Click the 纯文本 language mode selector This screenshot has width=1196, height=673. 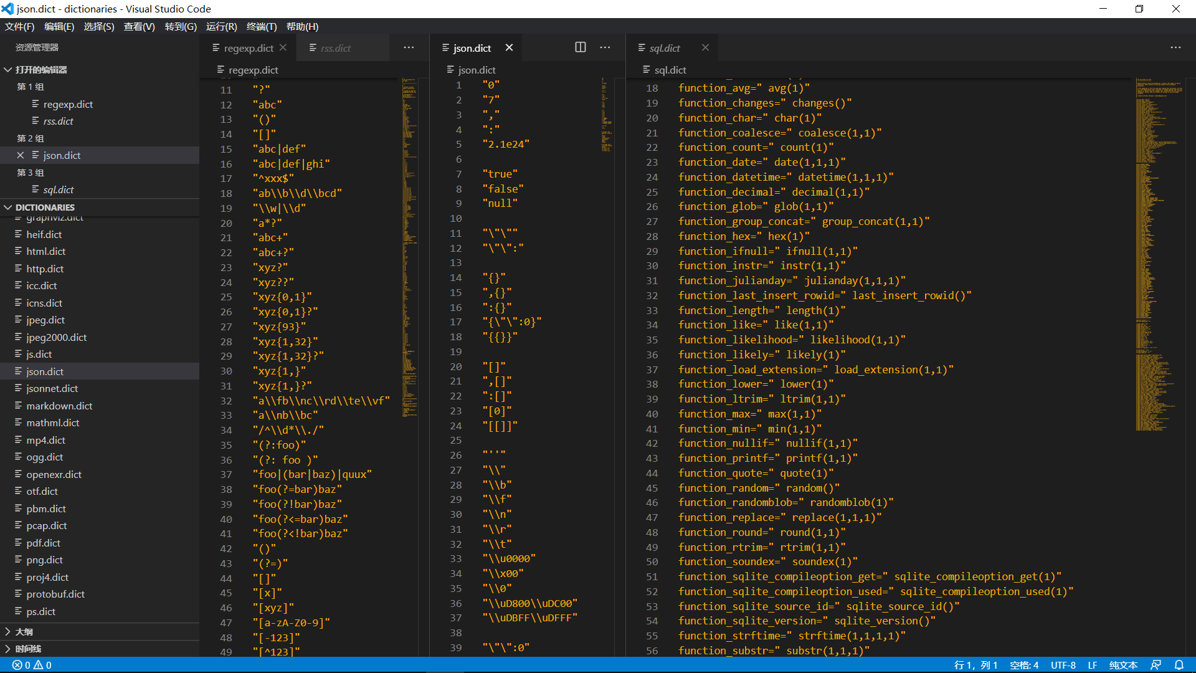(1123, 665)
